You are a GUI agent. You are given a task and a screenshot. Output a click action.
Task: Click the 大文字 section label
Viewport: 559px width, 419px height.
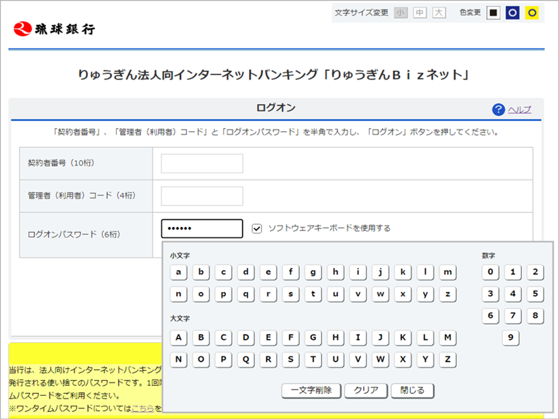click(180, 318)
